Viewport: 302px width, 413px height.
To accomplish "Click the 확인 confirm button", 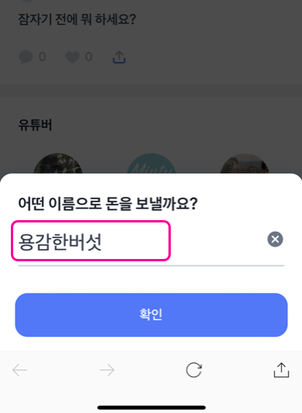I will tap(151, 315).
